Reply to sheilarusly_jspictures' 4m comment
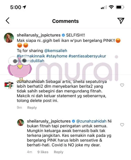This screenshot has width=131, height=160. click(x=59, y=152)
